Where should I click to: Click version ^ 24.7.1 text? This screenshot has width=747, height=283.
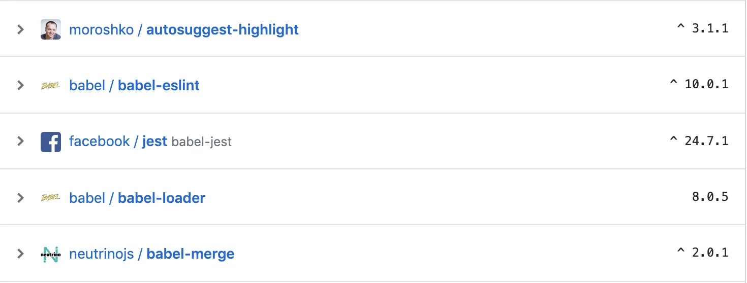699,140
